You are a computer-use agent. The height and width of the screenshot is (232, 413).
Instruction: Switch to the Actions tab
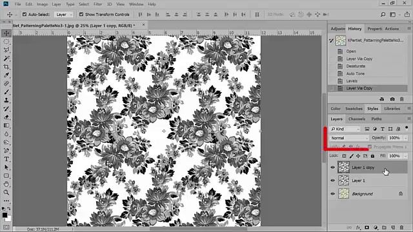tap(392, 28)
